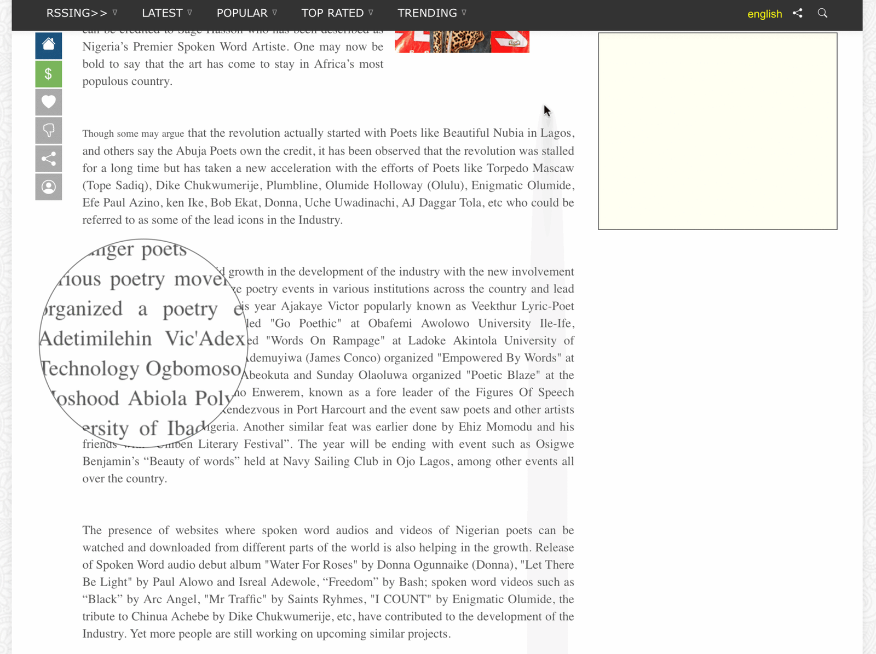The height and width of the screenshot is (654, 876).
Task: Navigate home using the blue house icon
Action: (x=48, y=45)
